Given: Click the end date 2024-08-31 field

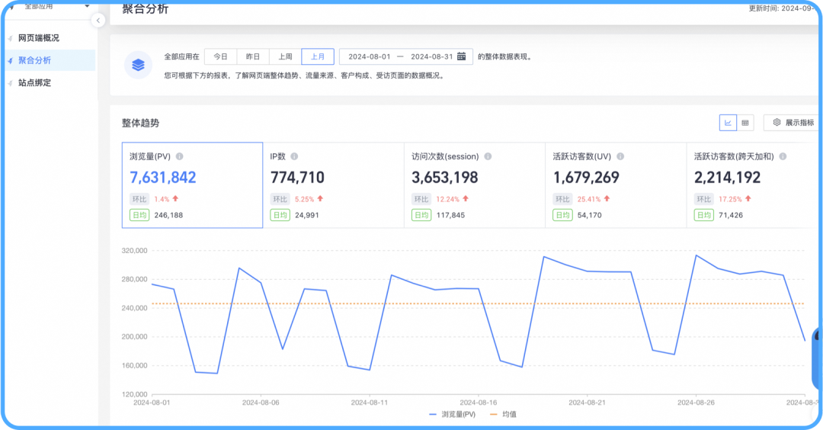Looking at the screenshot, I should tap(431, 56).
